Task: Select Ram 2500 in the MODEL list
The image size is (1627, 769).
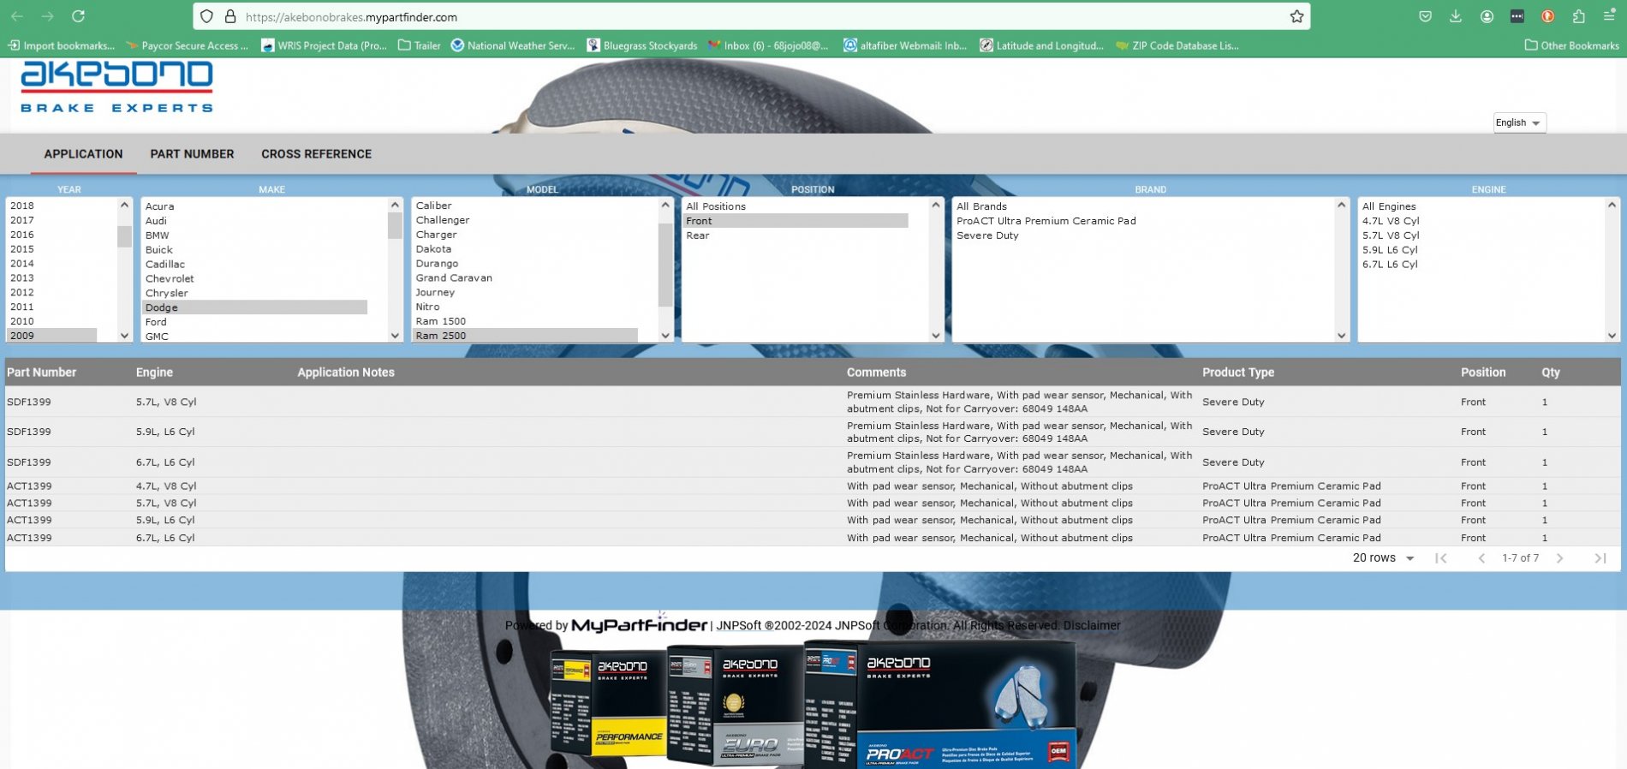Action: pos(525,336)
